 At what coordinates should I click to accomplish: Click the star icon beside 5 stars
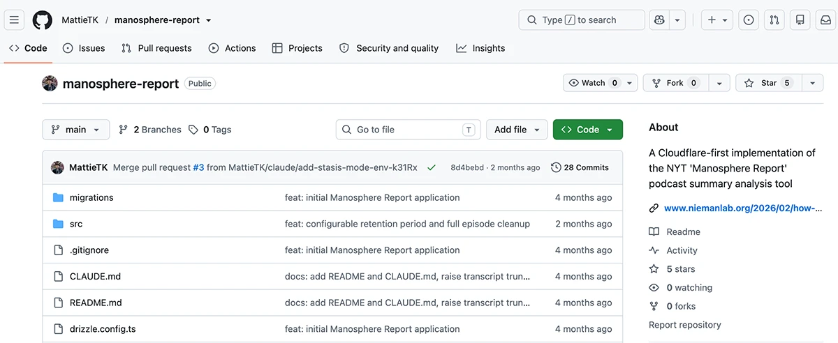click(654, 269)
